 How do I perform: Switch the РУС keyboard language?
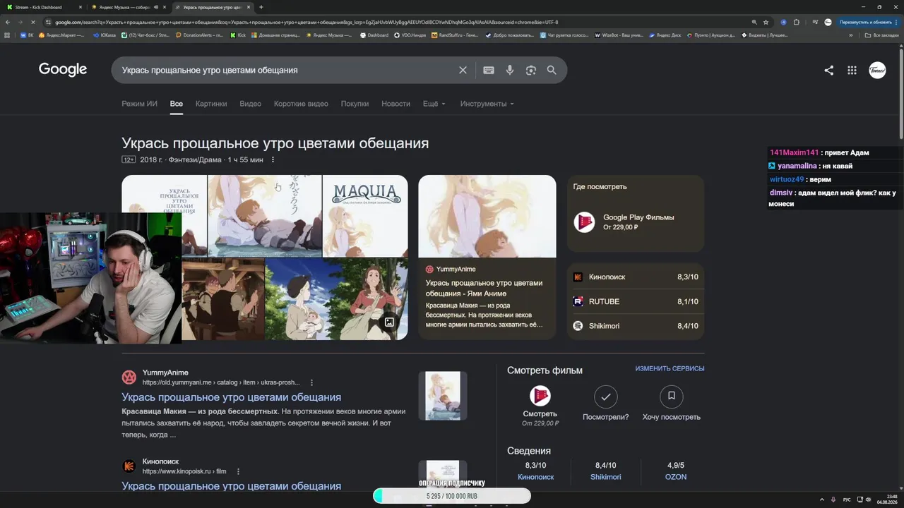tap(847, 500)
